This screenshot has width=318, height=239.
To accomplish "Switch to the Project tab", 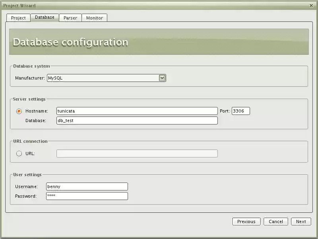I will (18, 17).
